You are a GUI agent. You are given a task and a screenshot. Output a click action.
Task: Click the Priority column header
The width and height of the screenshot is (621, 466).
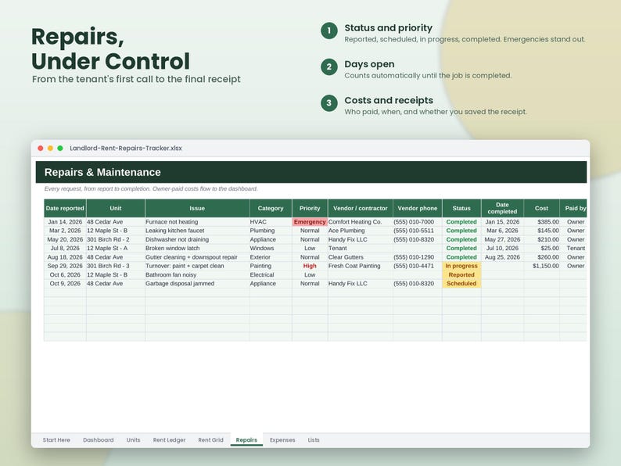point(310,208)
